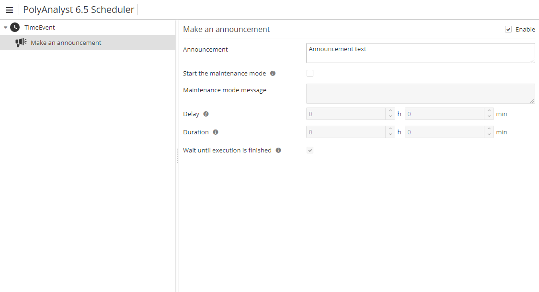Image resolution: width=539 pixels, height=292 pixels.
Task: Click info icon beside Start the maintenance mode
Action: (x=273, y=74)
